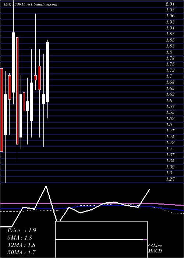Click the 1.91 price axis label
Screen dimensions: 184x258
(170, 28)
